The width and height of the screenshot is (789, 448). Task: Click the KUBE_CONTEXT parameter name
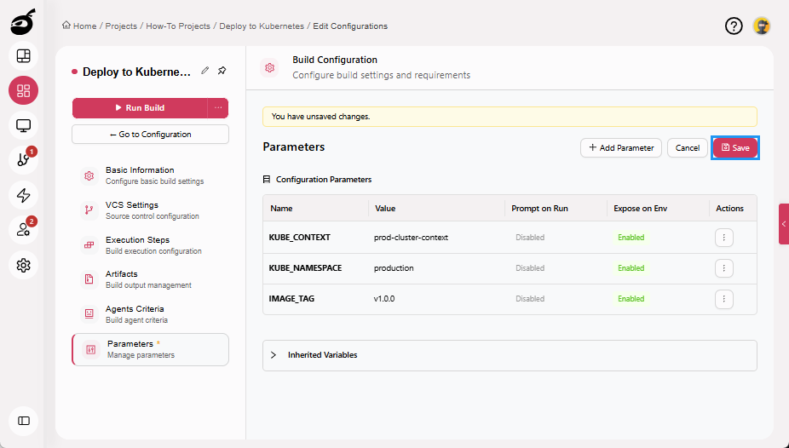point(299,238)
